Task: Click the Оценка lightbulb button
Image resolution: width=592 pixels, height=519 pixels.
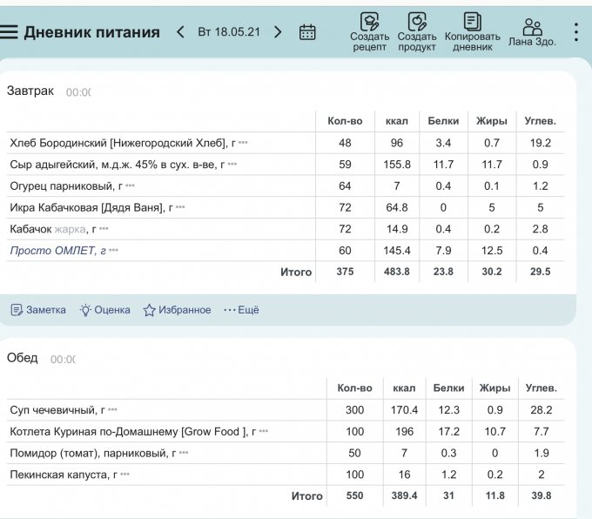Action: click(x=104, y=310)
